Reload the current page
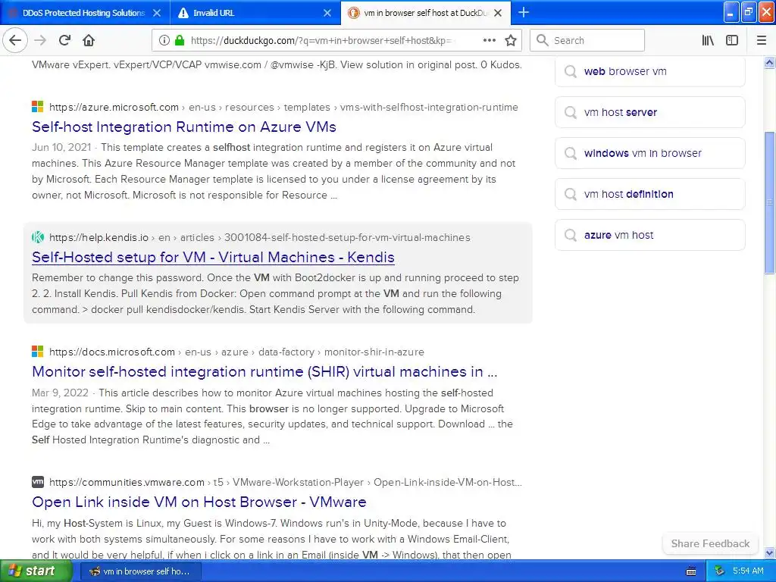 tap(65, 41)
